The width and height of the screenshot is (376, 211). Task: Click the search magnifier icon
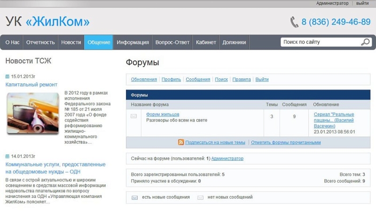pyautogui.click(x=365, y=42)
